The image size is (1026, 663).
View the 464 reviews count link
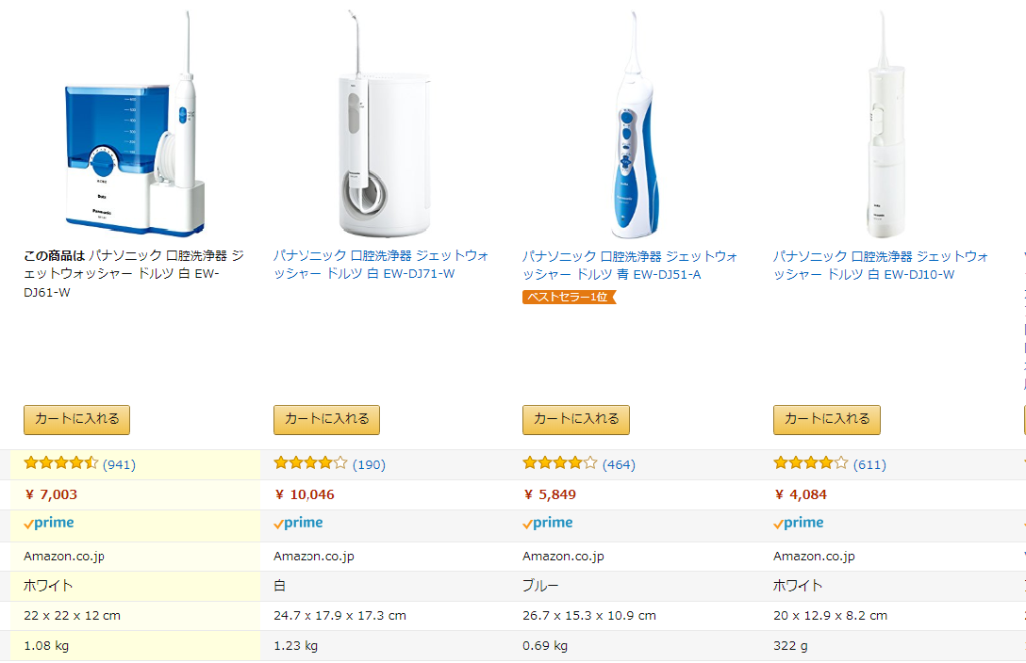point(619,464)
